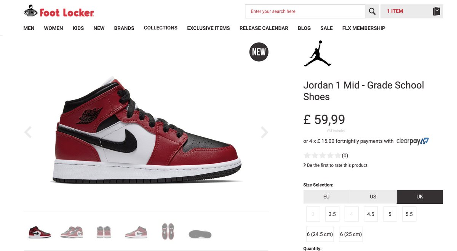Click the search input field

click(305, 11)
